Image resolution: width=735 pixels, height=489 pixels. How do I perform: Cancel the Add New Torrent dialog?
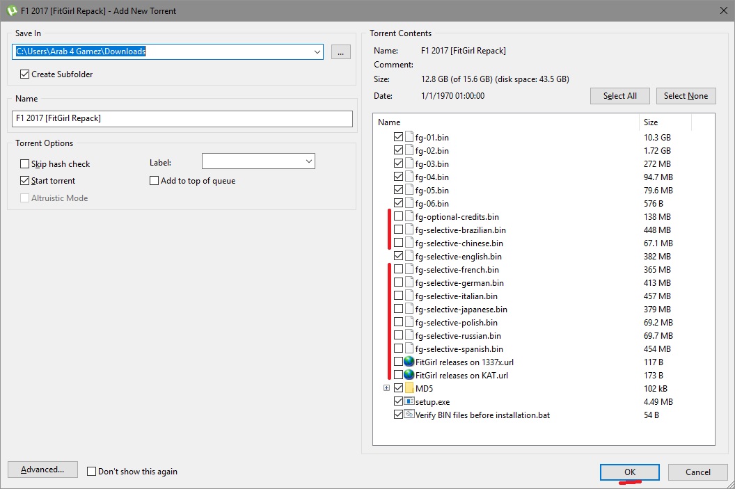point(698,472)
